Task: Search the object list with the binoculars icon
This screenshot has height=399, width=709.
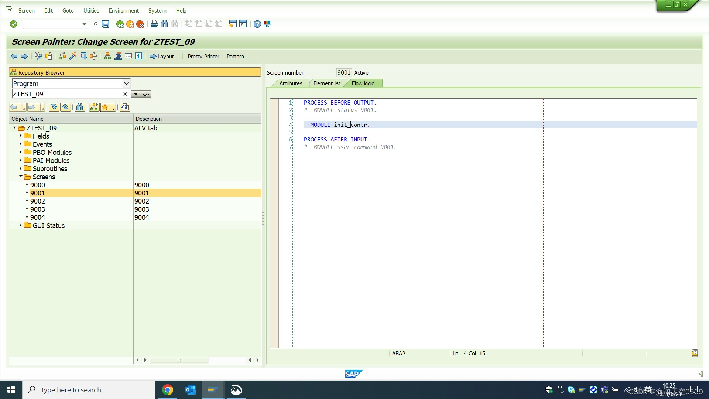Action: 79,107
